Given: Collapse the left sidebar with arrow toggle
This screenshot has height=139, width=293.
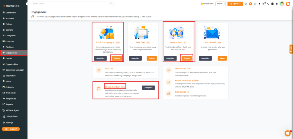Looking at the screenshot, I should [x=27, y=4].
